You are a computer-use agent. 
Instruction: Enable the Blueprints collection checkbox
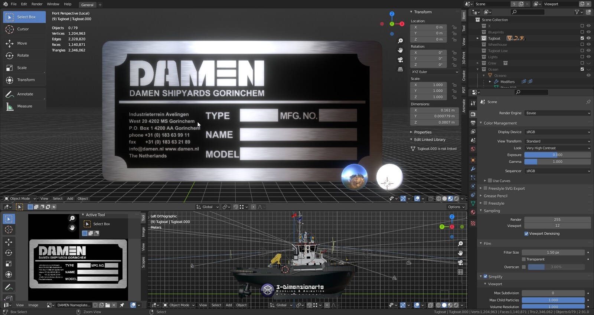click(x=582, y=32)
